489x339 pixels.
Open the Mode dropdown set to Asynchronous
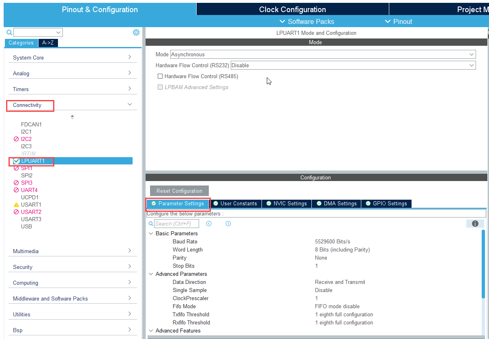coord(323,54)
